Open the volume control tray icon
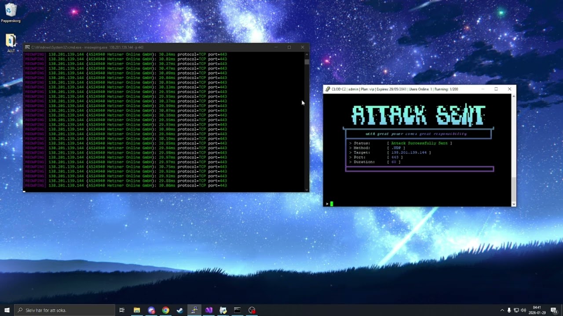The image size is (563, 316). click(523, 310)
